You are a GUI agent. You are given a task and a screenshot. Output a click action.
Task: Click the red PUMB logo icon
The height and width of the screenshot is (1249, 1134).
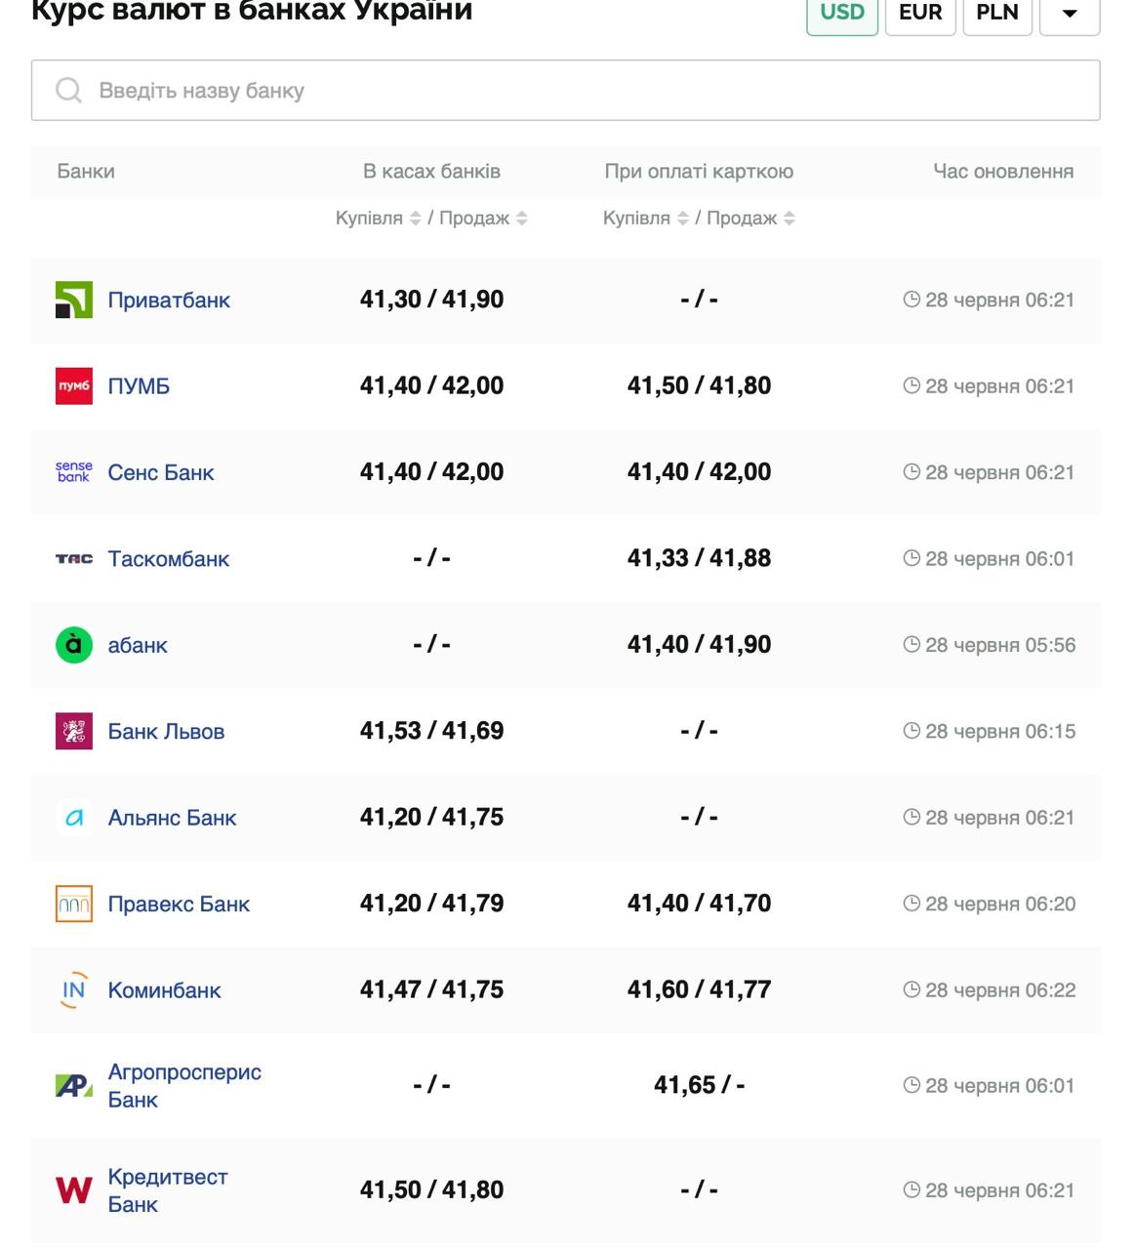click(74, 386)
